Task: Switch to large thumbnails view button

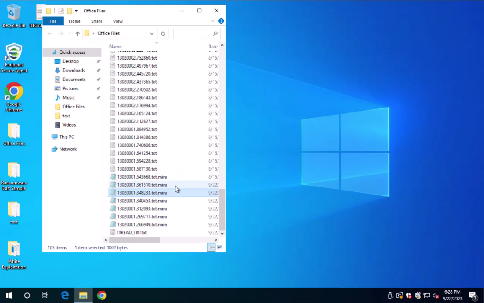Action: click(x=219, y=247)
